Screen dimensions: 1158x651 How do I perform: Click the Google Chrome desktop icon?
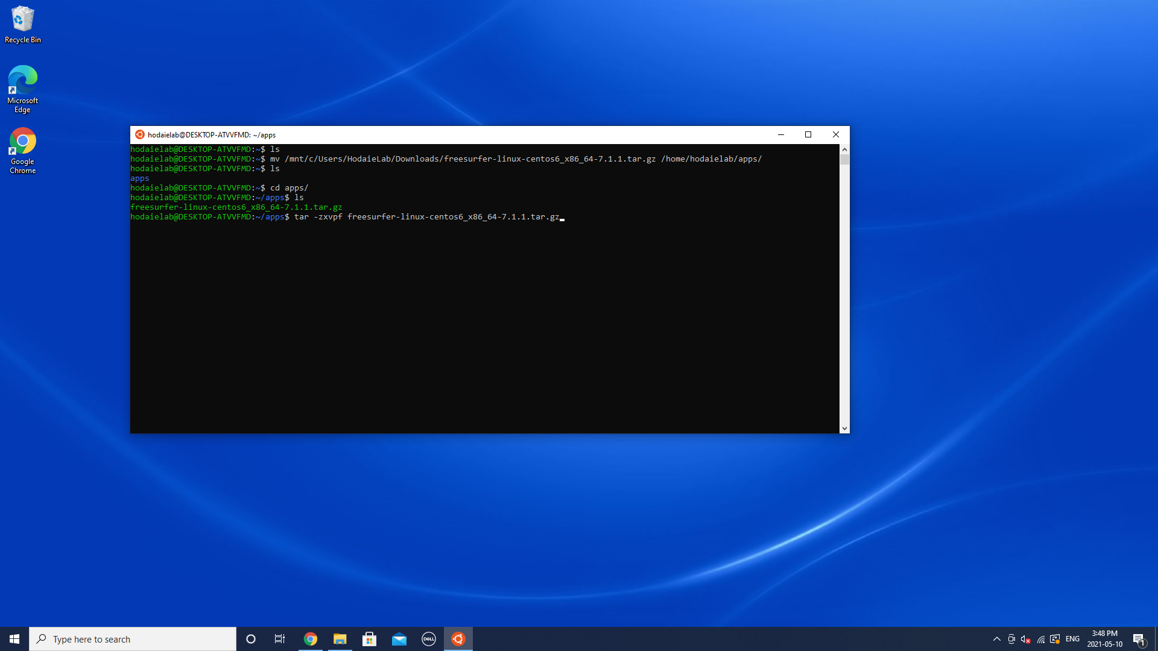click(22, 151)
